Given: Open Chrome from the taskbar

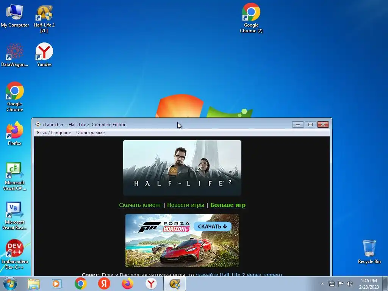Looking at the screenshot, I should [80, 283].
